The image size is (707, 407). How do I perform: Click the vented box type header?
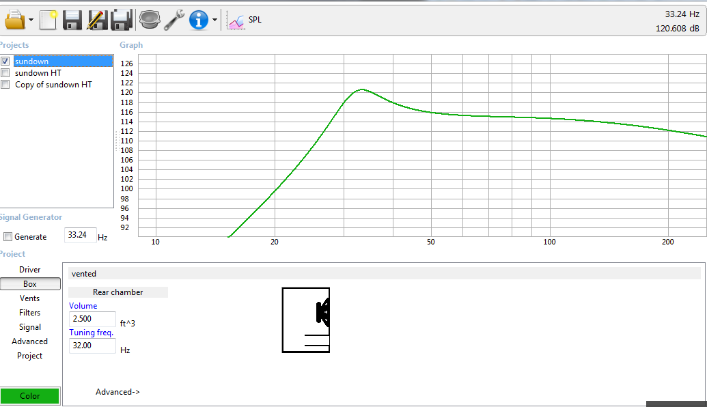384,274
